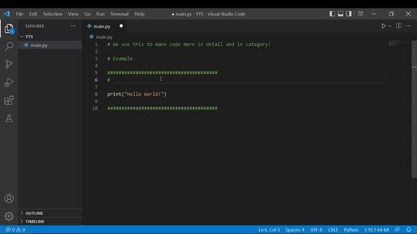
Task: Open the File menu
Action: click(20, 14)
